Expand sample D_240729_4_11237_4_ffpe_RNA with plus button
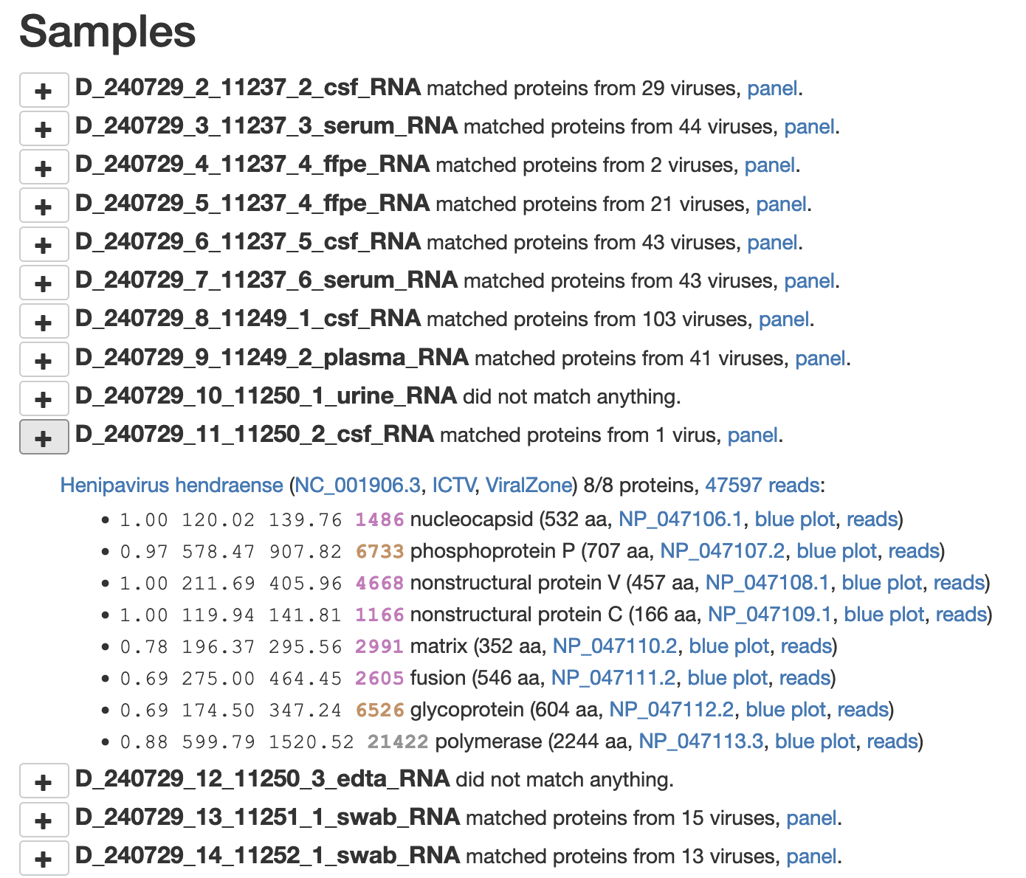The width and height of the screenshot is (1026, 878). (x=44, y=167)
